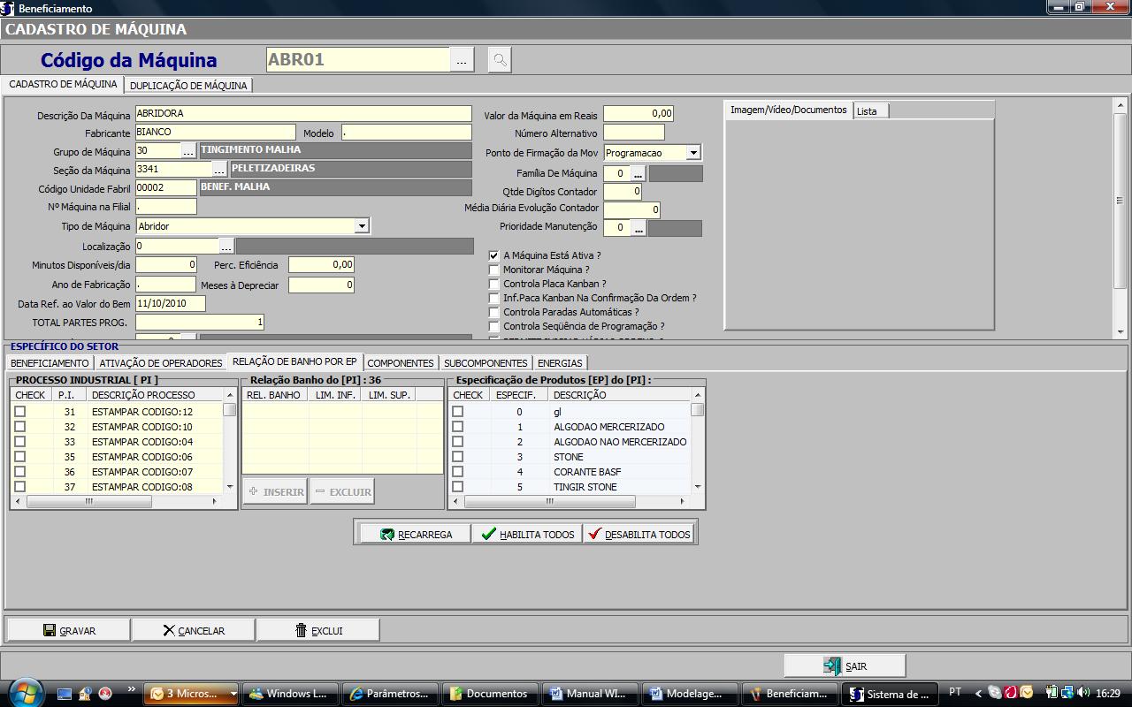Open the Família De Máquina lookup button
The height and width of the screenshot is (707, 1132).
(638, 174)
